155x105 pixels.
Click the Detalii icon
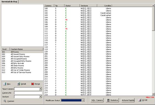tap(18, 84)
